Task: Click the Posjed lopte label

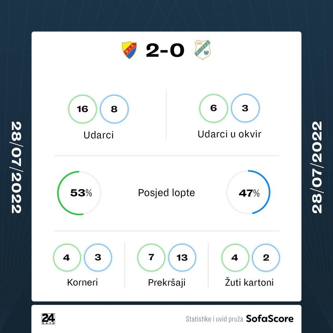Action: click(166, 193)
